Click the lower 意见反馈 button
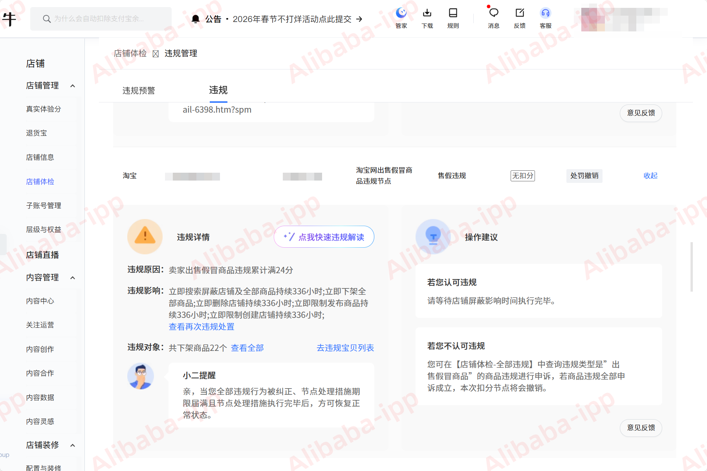Screen dimensions: 707x471 641,428
